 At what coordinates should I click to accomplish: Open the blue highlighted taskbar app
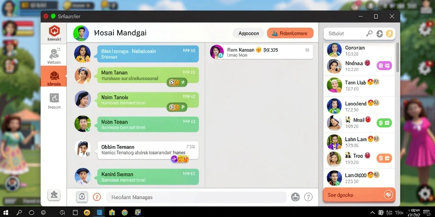click(x=99, y=212)
